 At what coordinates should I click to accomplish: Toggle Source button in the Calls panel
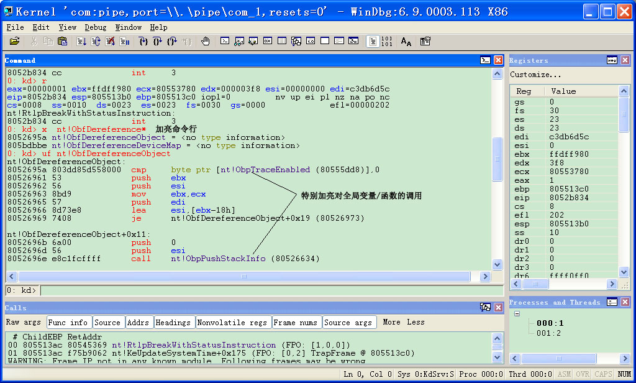click(108, 323)
